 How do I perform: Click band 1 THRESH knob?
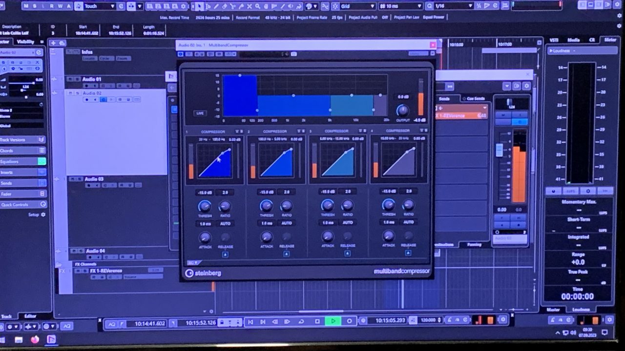(x=205, y=205)
